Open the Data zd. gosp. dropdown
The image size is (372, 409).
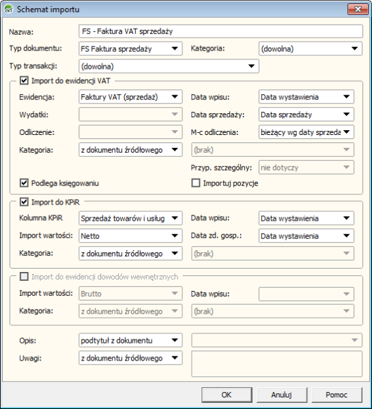pos(306,236)
